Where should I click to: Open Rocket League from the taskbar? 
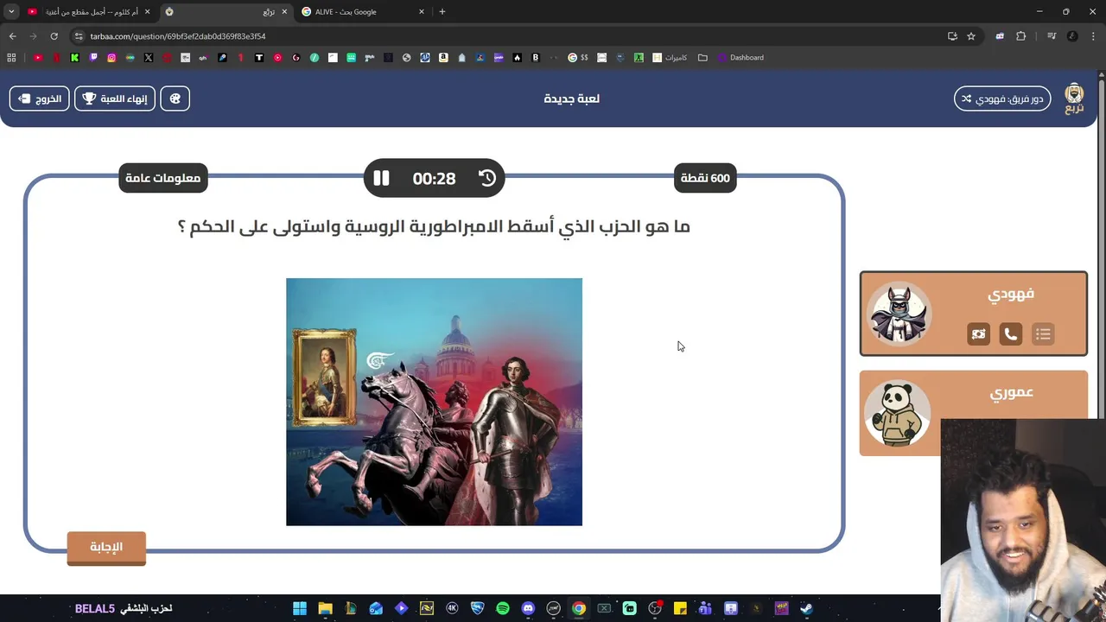point(477,608)
